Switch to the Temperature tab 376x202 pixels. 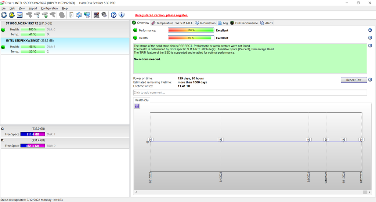(x=162, y=23)
